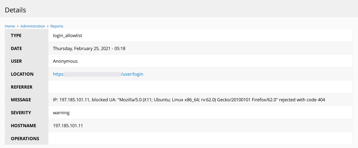Select the login_allowlist type value
This screenshot has width=358, height=148.
[x=68, y=36]
